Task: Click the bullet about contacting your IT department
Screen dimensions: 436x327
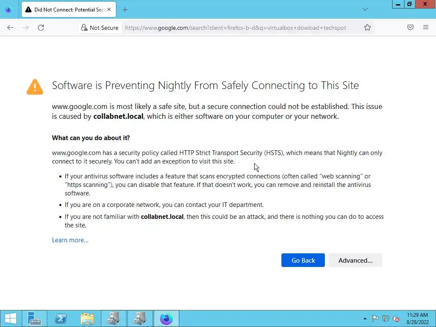Action: (x=164, y=205)
